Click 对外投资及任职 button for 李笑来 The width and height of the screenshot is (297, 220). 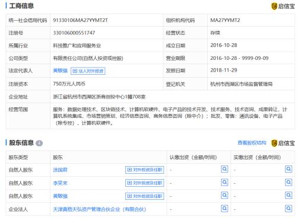tap(145, 183)
